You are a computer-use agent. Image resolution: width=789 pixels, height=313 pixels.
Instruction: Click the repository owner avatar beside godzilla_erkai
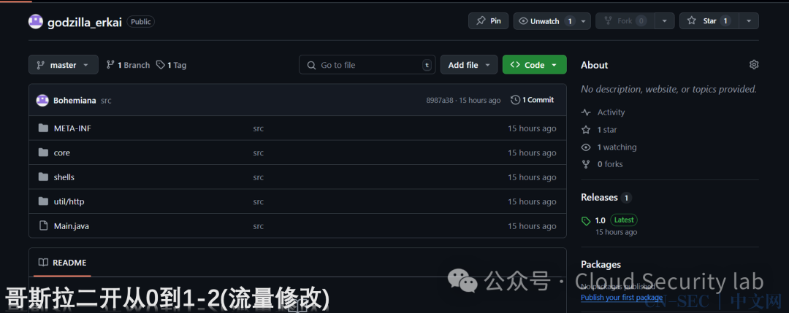click(x=35, y=22)
